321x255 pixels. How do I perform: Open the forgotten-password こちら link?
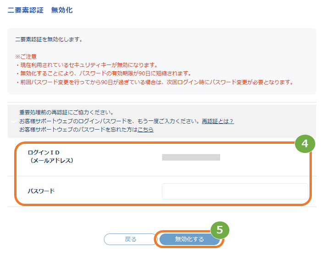pyautogui.click(x=145, y=130)
